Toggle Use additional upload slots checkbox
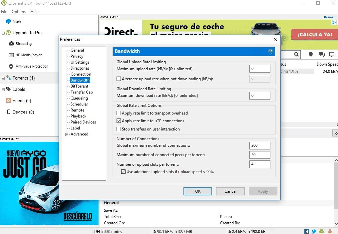 tap(123, 172)
